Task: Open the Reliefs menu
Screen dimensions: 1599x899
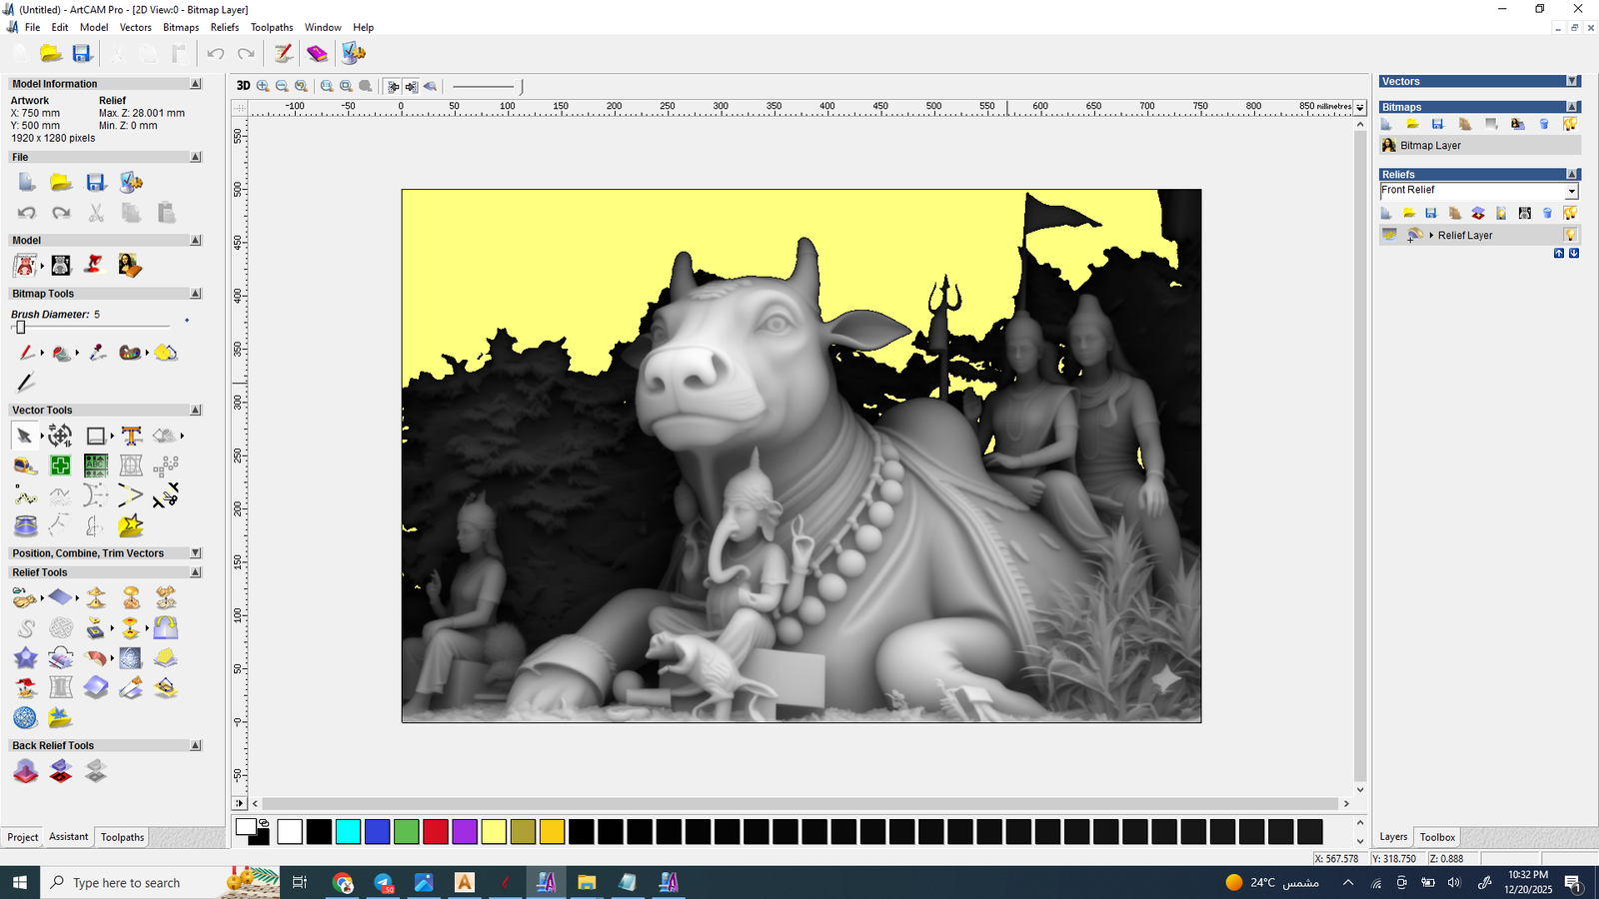Action: coord(224,27)
